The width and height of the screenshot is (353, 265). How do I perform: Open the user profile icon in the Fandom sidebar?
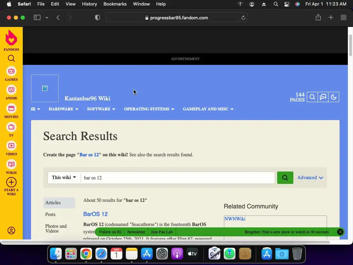(11, 230)
